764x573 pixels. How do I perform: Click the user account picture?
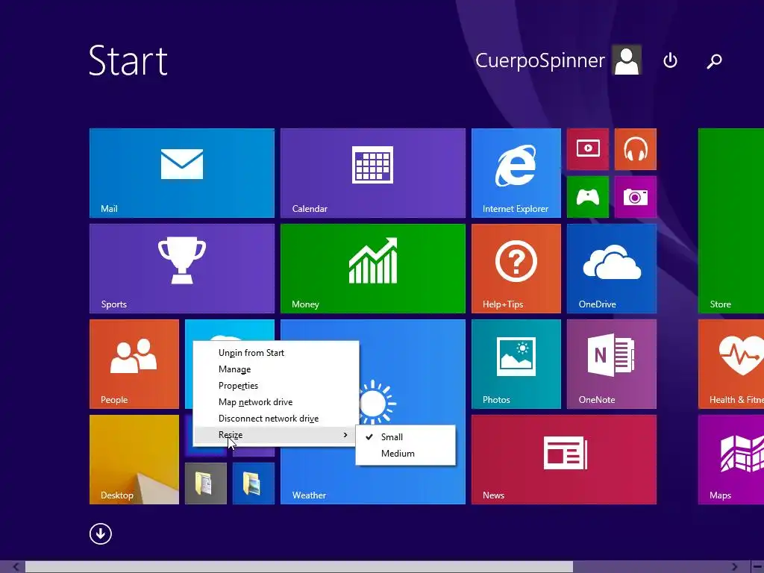click(x=627, y=60)
